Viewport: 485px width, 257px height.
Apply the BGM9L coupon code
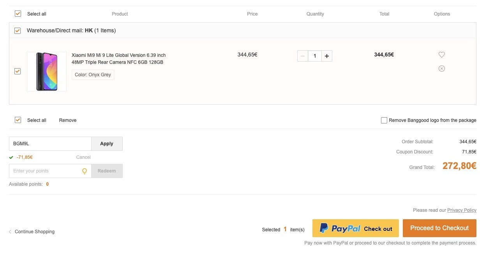point(107,144)
